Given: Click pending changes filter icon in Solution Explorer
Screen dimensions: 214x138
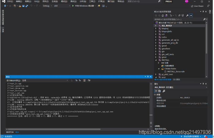Looking at the screenshot, I should tap(171, 16).
